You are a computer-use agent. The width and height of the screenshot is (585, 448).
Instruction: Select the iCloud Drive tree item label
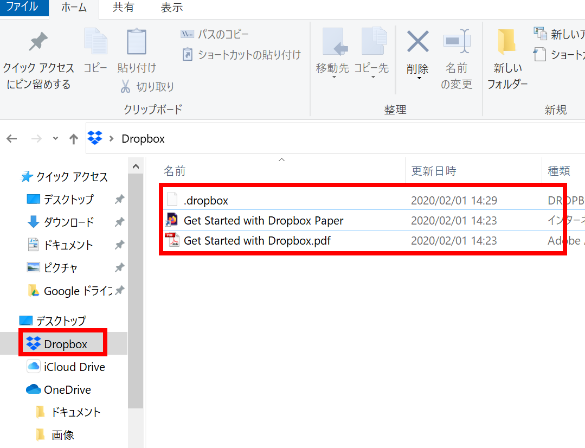pos(74,367)
